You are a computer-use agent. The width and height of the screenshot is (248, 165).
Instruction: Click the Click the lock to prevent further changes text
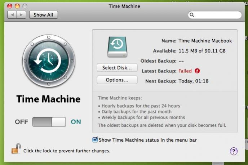click(67, 151)
